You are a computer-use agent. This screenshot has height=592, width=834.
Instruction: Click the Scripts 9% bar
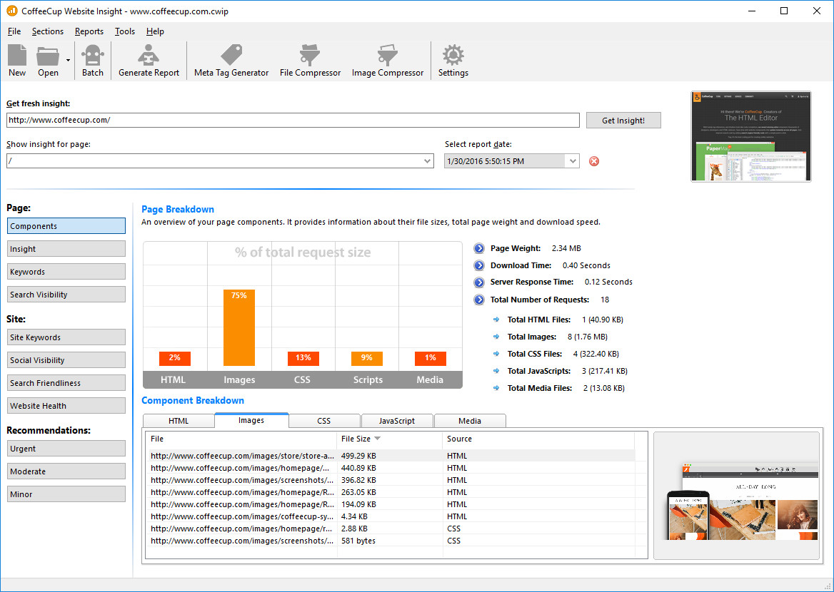pos(367,359)
